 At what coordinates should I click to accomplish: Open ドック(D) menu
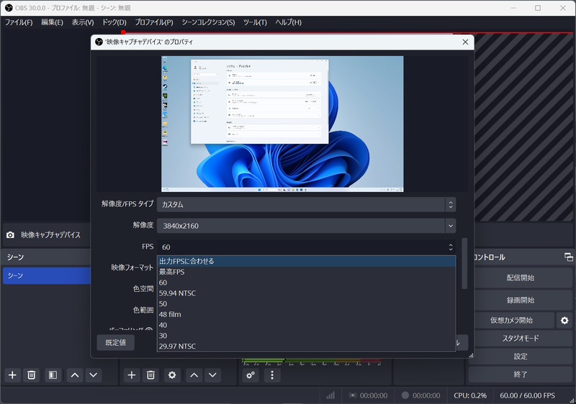tap(114, 22)
